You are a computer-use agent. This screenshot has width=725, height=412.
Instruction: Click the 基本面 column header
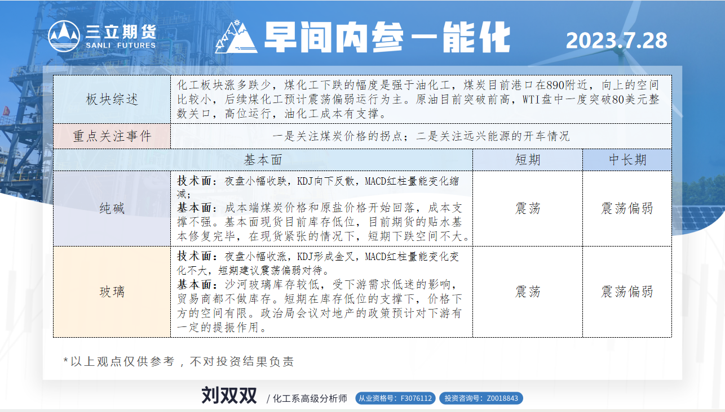pyautogui.click(x=263, y=160)
